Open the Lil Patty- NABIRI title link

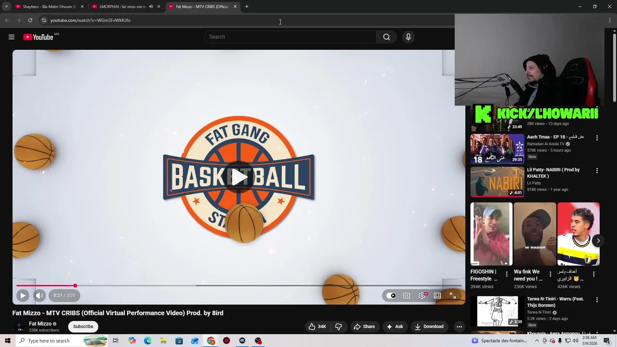[x=553, y=173]
